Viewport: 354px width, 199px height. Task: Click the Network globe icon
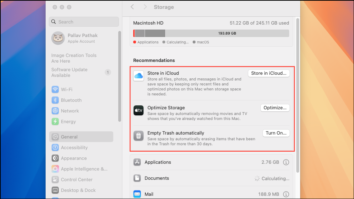coord(55,111)
